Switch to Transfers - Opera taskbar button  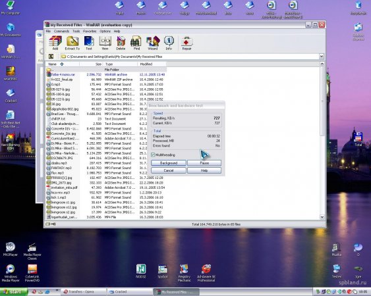83,292
